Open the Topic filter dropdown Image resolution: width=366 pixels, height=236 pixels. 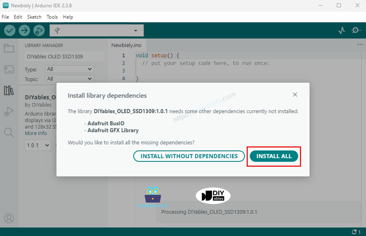(69, 79)
